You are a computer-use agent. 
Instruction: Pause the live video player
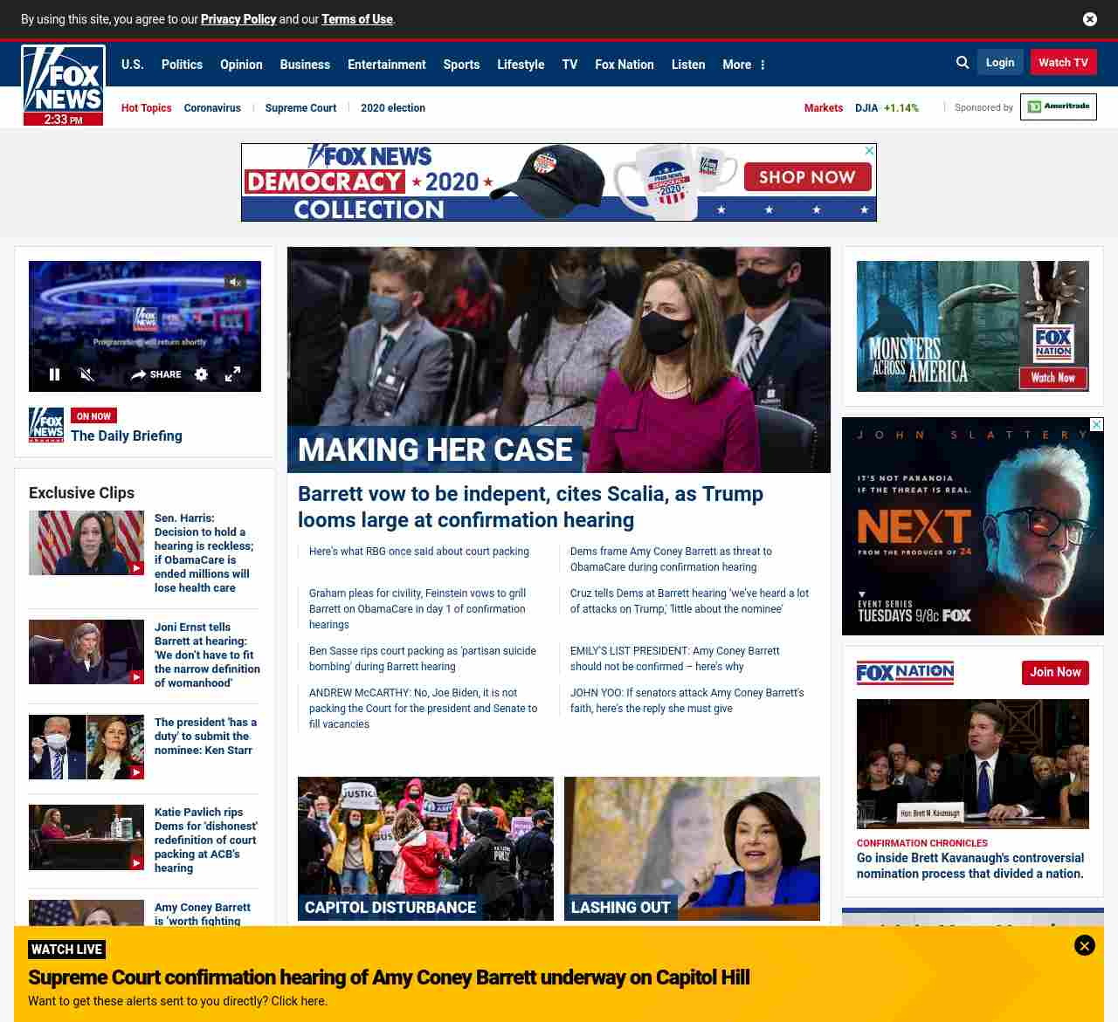pyautogui.click(x=54, y=374)
